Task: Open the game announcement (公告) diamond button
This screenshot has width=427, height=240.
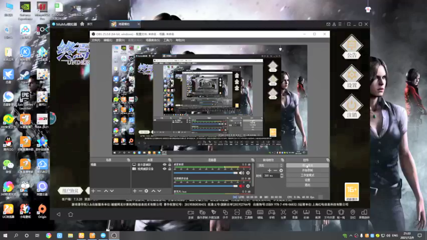Action: (352, 47)
